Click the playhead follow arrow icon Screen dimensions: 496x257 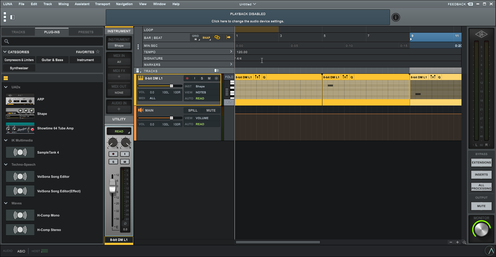point(228,37)
